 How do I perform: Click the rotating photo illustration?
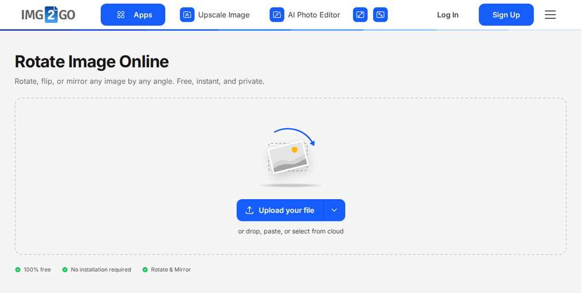point(290,157)
